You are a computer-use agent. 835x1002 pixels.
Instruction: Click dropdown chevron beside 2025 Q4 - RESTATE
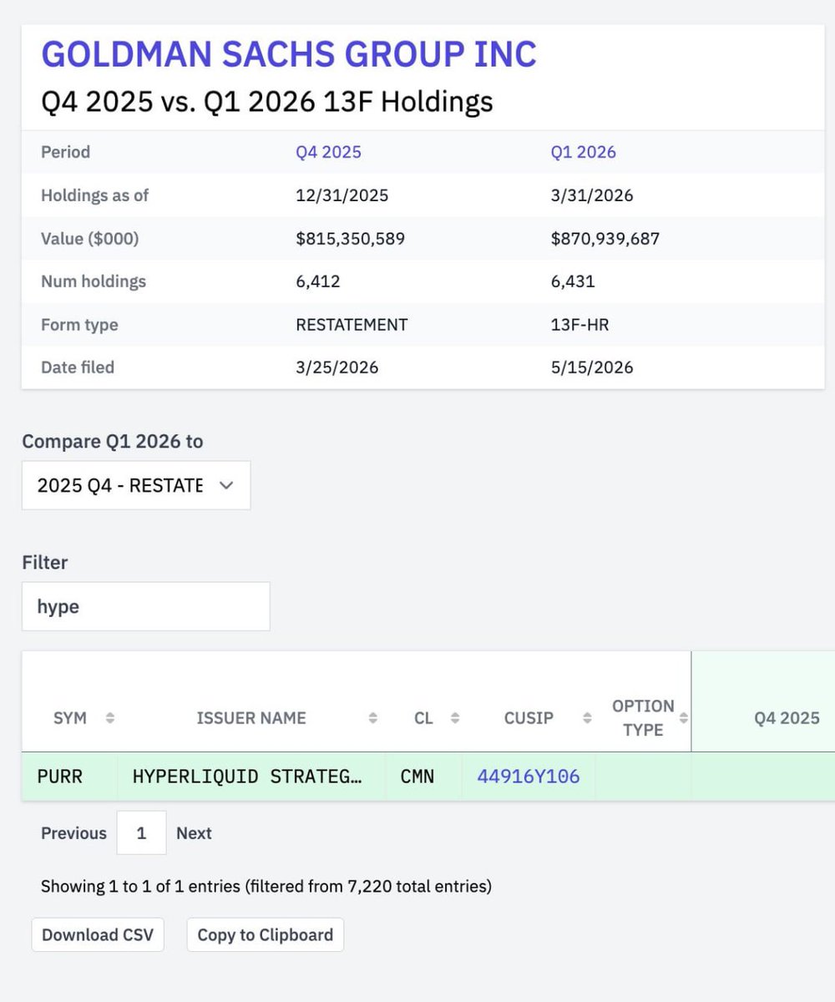(225, 486)
